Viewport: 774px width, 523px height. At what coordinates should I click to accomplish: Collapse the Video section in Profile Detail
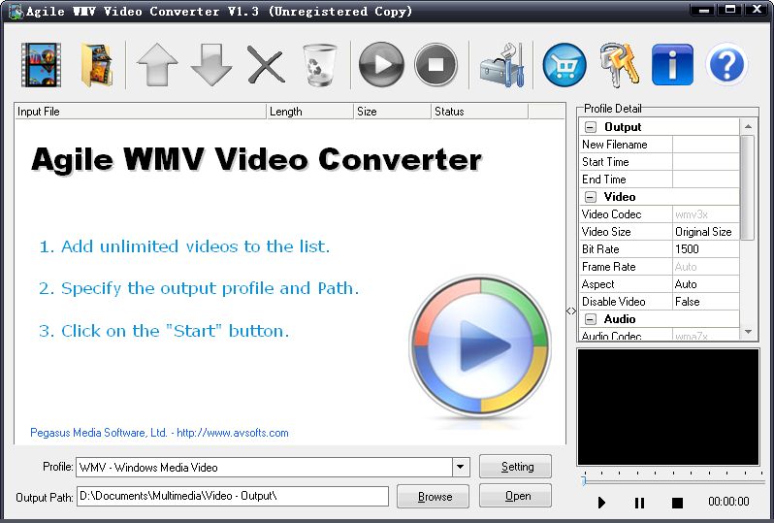point(591,197)
